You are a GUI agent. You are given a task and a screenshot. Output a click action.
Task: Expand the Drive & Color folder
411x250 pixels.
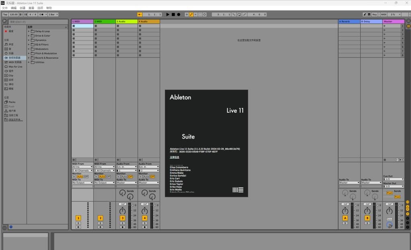pos(29,36)
